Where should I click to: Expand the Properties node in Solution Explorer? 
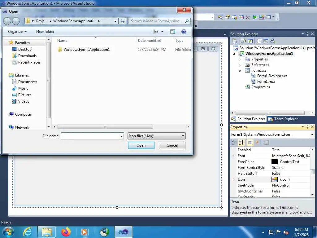coord(240,59)
